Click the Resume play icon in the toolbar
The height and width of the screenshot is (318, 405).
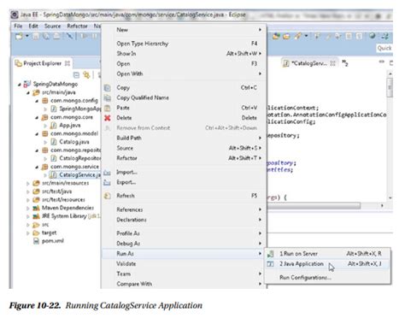(85, 36)
